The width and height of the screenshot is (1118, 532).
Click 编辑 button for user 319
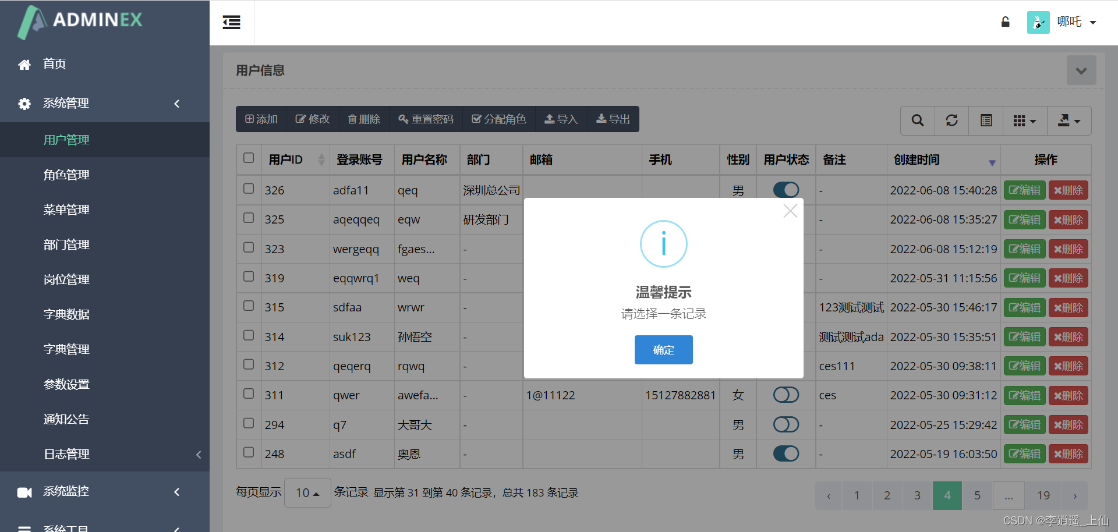[1025, 278]
